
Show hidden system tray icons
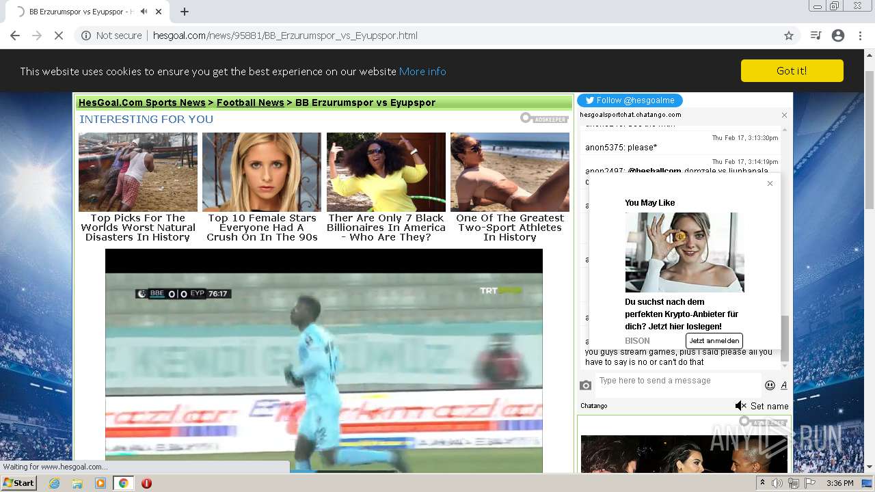(763, 483)
